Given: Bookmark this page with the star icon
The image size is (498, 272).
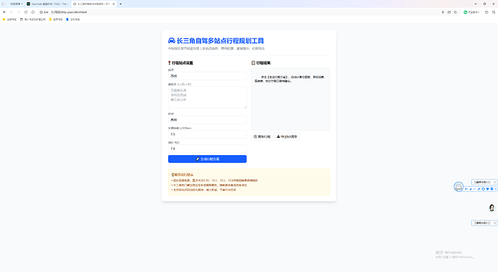Looking at the screenshot, I should (x=455, y=12).
